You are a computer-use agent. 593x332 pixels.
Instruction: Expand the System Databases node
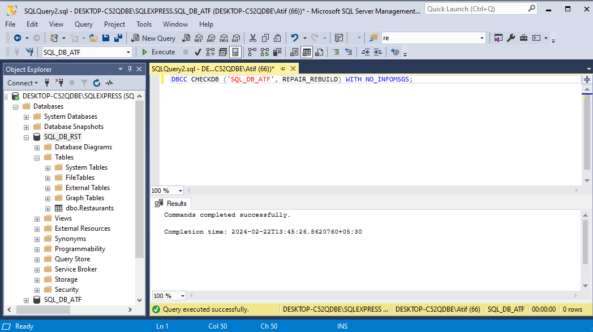[26, 117]
